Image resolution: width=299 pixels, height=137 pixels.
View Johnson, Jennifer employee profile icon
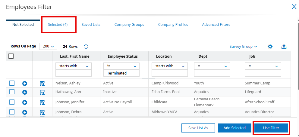coord(42,102)
